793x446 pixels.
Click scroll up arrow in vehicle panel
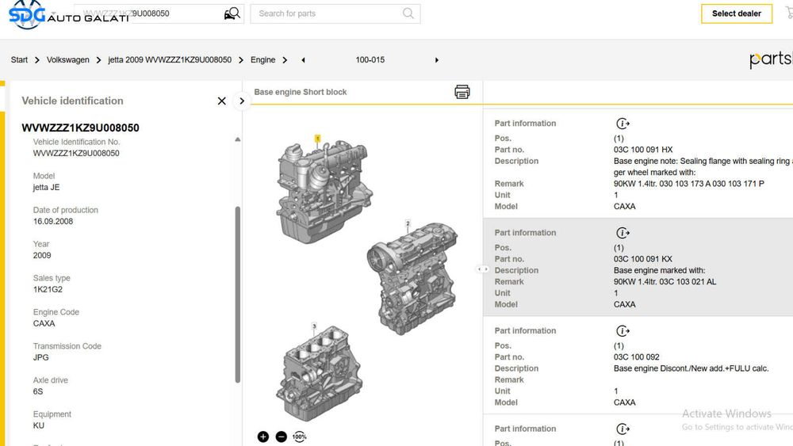pyautogui.click(x=238, y=139)
